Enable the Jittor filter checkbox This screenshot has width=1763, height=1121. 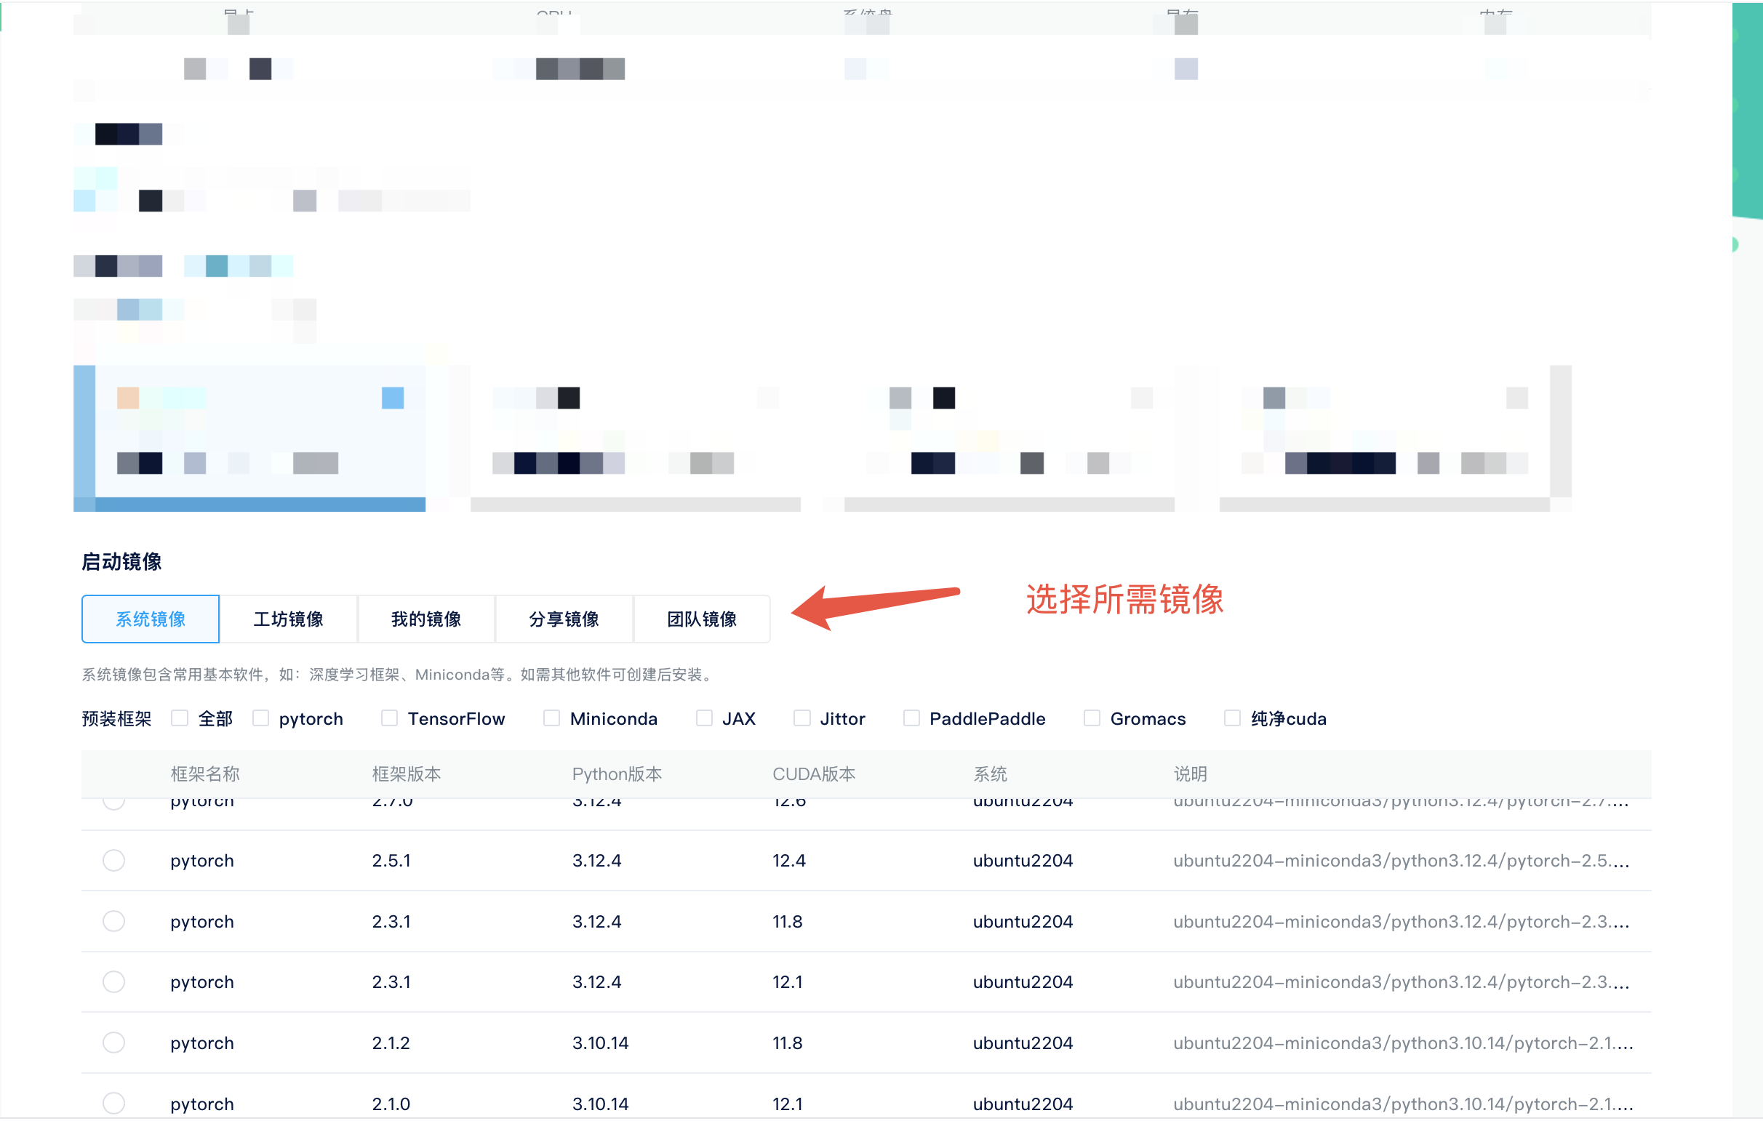(x=802, y=718)
